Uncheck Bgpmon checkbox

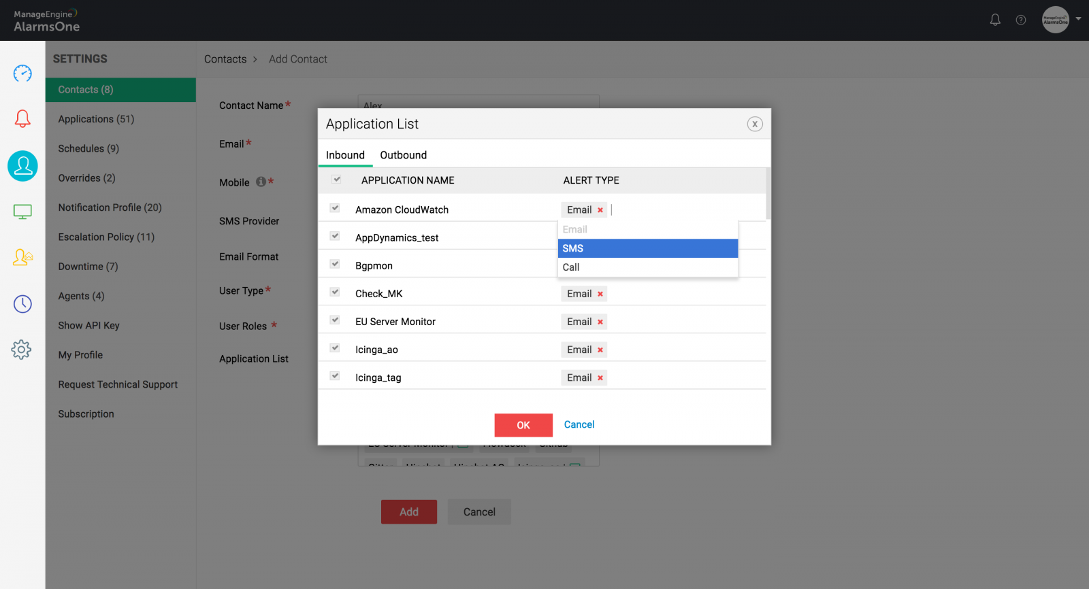tap(335, 264)
